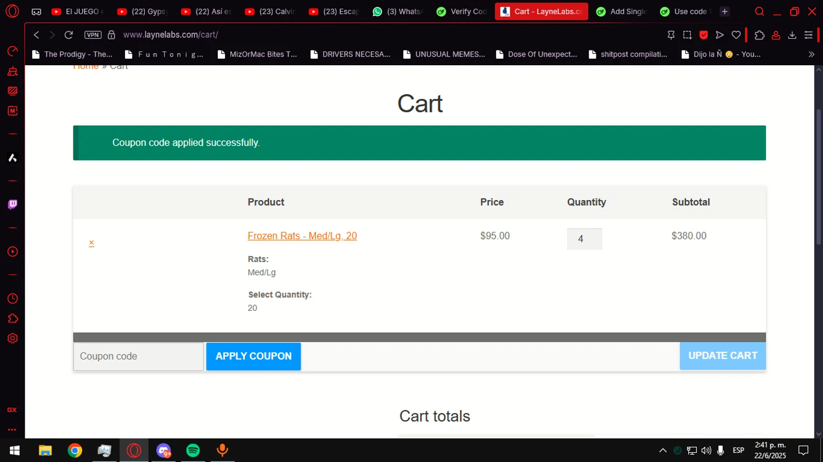Open GX Corner gamepad icon beside tabs
Image resolution: width=823 pixels, height=462 pixels.
coord(36,12)
